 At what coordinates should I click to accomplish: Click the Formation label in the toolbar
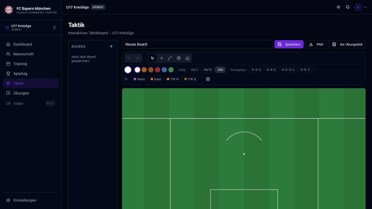238,70
